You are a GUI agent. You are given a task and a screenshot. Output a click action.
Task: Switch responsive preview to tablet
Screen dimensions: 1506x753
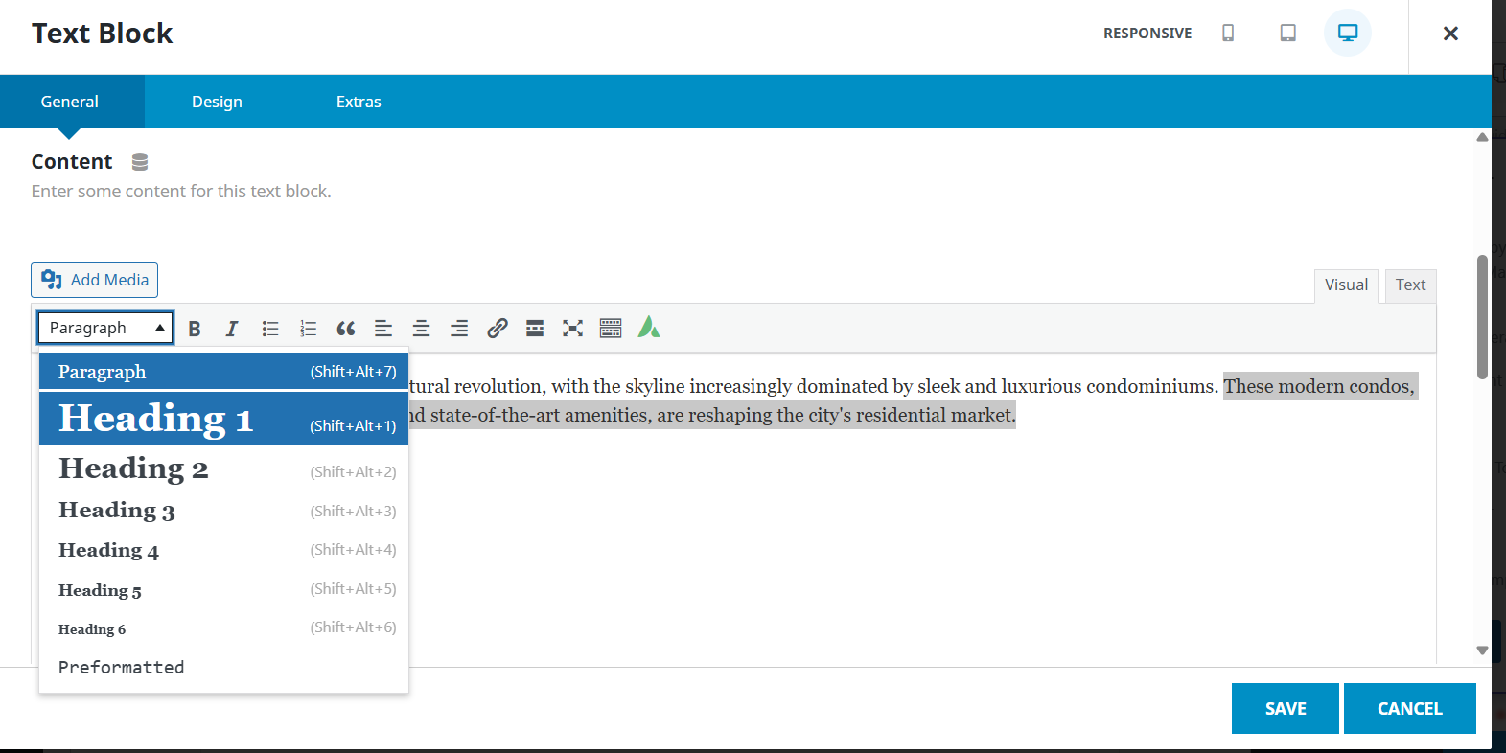tap(1287, 34)
